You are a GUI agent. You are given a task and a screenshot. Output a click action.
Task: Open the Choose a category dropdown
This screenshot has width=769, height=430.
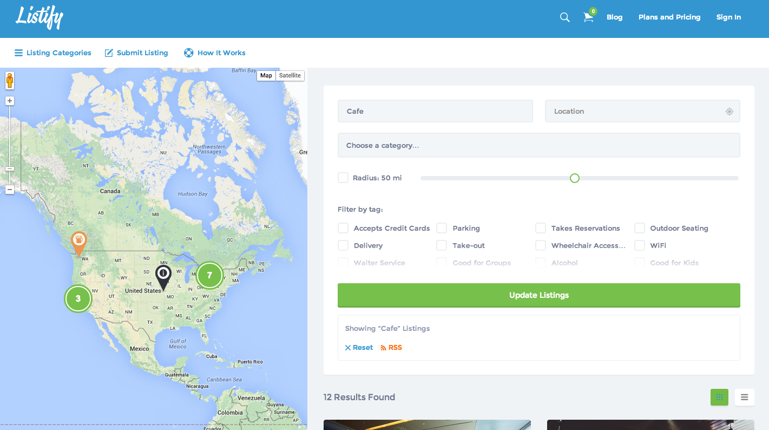[x=538, y=145]
